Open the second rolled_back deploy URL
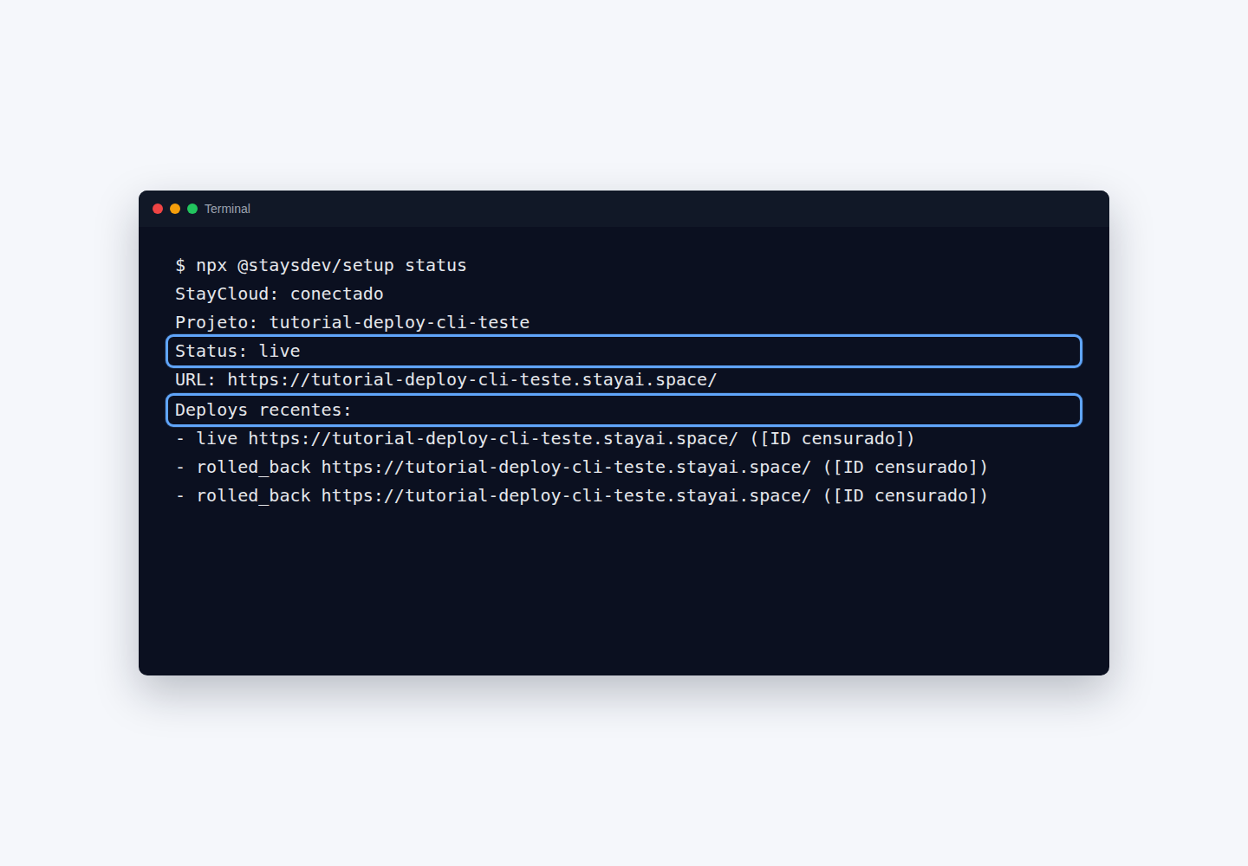This screenshot has width=1248, height=866. pyautogui.click(x=566, y=495)
